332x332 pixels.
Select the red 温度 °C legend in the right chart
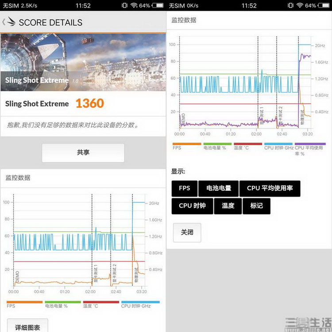(248, 147)
